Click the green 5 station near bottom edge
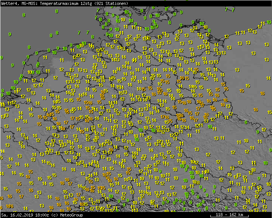This screenshot has height=218, width=272. [214, 206]
